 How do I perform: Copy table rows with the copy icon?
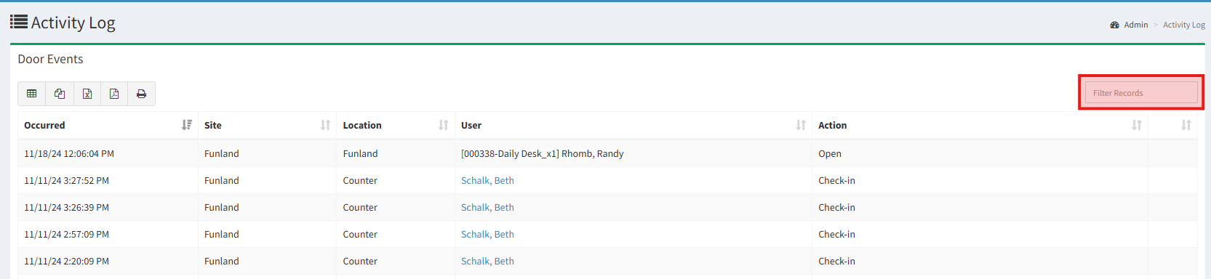point(60,94)
